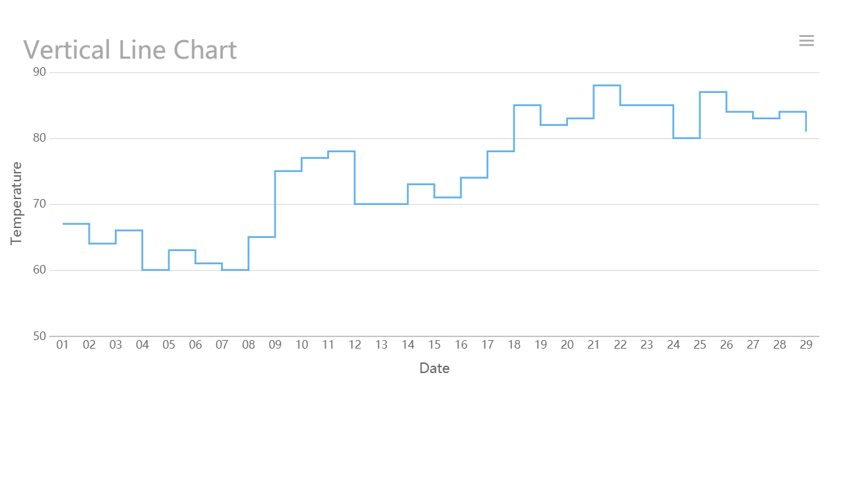Click the line step between dates 25 and 26
This screenshot has width=851, height=491.
(713, 92)
